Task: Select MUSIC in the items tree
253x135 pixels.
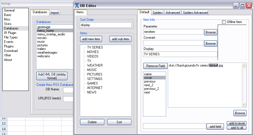Action: click(92, 70)
